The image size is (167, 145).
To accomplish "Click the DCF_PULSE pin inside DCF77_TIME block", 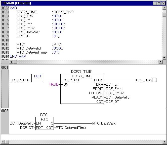I will click(71, 80).
